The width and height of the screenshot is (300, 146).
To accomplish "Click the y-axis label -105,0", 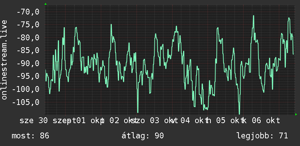I will pos(25,102).
